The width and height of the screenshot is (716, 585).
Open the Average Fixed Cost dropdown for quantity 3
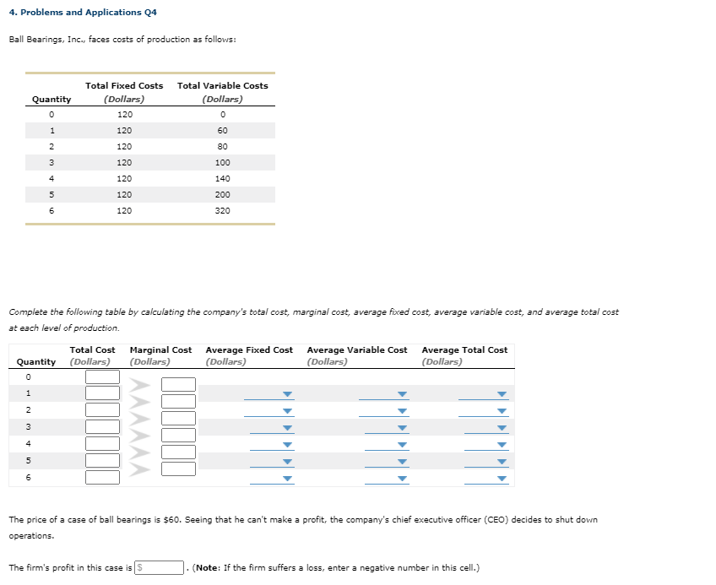pos(287,427)
